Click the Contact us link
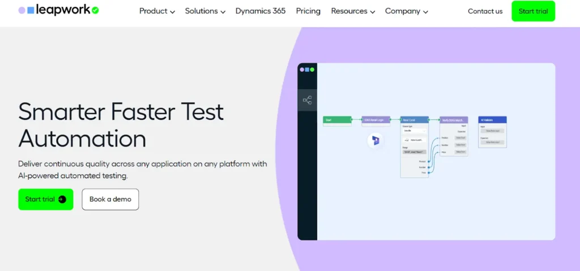 point(485,11)
